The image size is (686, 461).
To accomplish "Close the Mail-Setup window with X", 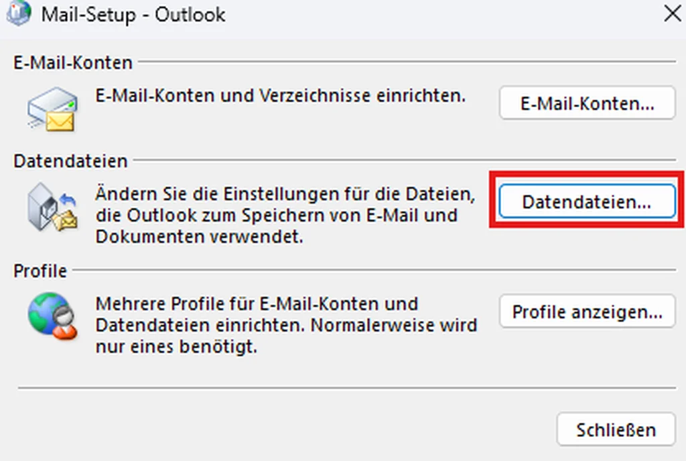I will (x=672, y=13).
